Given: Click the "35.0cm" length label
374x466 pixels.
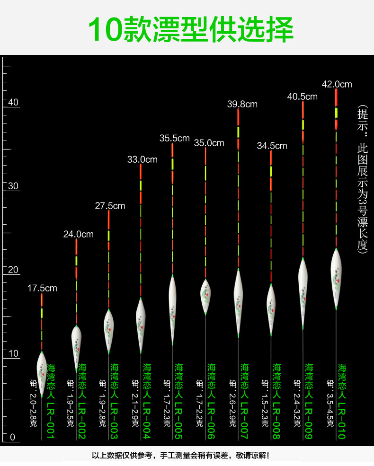Looking at the screenshot, I should click(209, 143).
